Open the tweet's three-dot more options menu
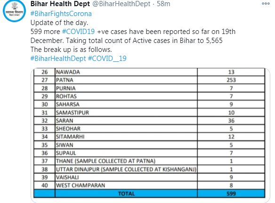 coord(266,3)
